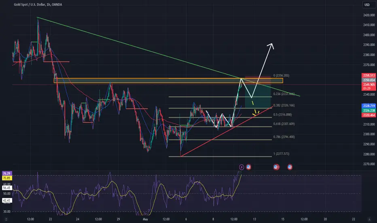Image resolution: width=377 pixels, height=223 pixels.
Task: Open the rightmost US flag economic event
Action: (x=290, y=167)
